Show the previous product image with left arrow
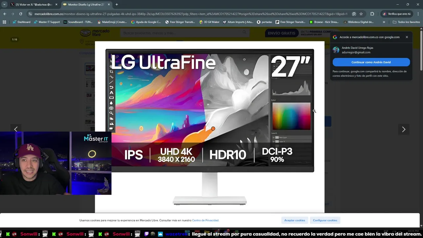The width and height of the screenshot is (423, 238). pyautogui.click(x=16, y=129)
